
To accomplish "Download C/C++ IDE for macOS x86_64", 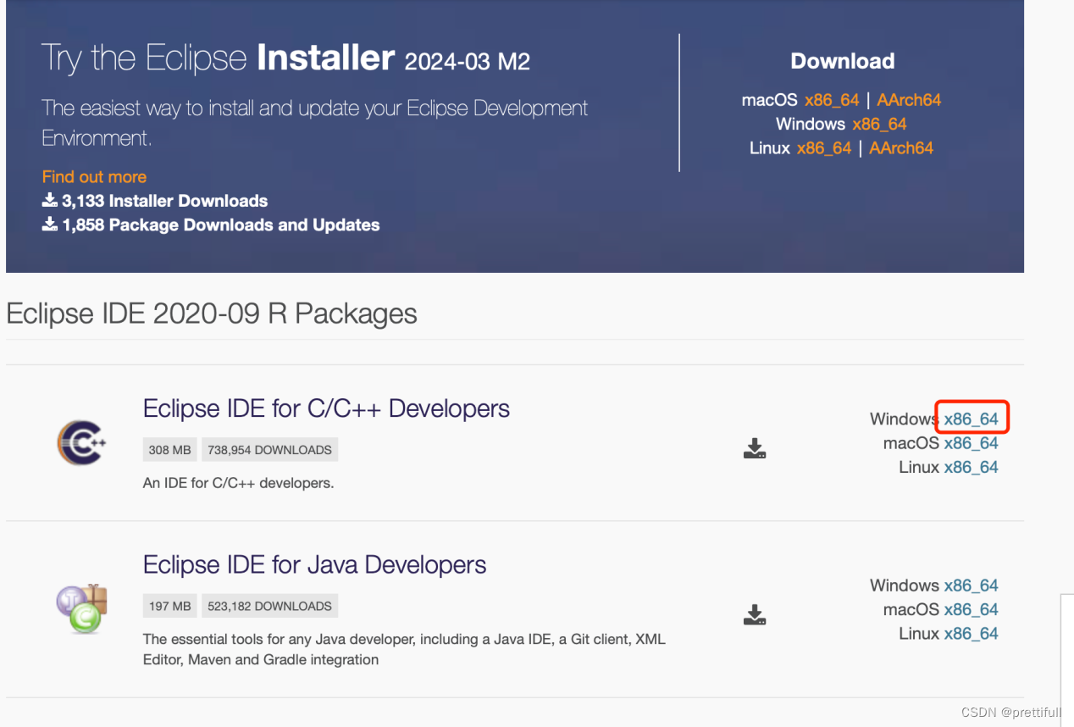I will tap(972, 443).
